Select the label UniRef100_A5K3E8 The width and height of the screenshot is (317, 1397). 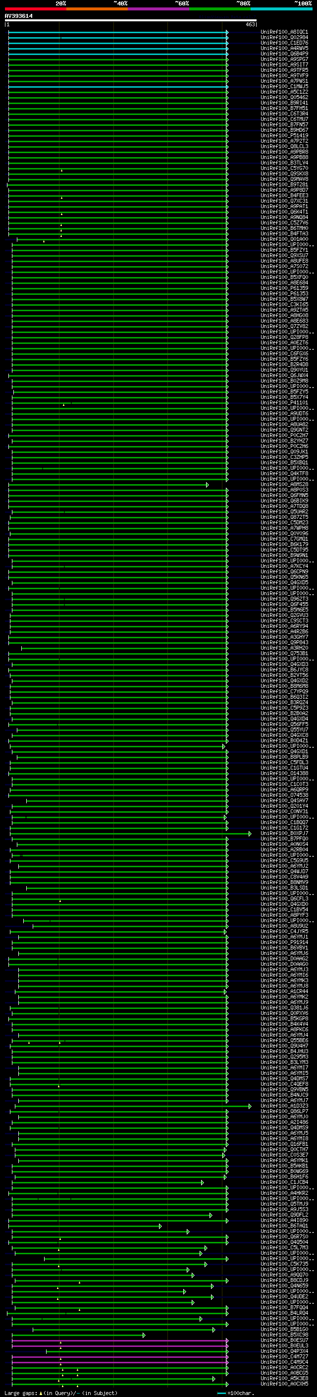284,1379
